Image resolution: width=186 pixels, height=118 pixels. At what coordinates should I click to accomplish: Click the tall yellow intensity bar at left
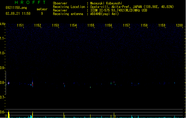9,114
